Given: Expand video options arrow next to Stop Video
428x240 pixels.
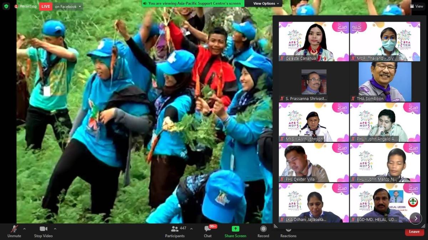Looking at the screenshot, I should point(55,229).
